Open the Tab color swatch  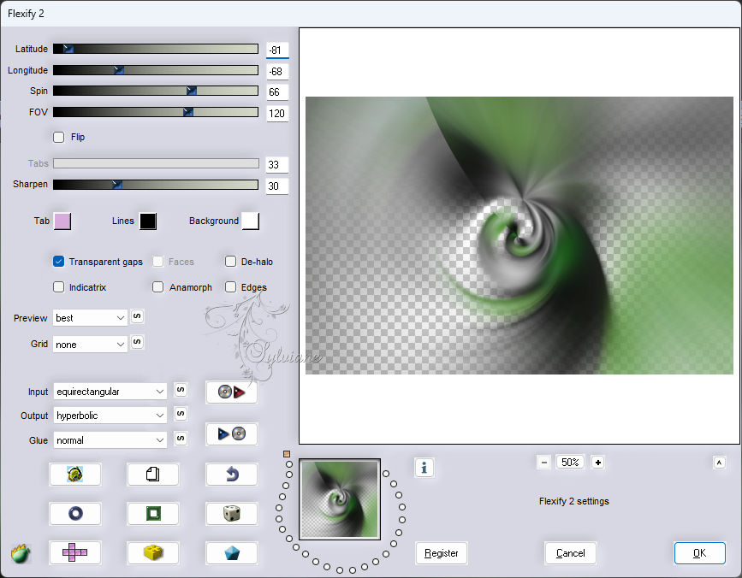coord(62,221)
